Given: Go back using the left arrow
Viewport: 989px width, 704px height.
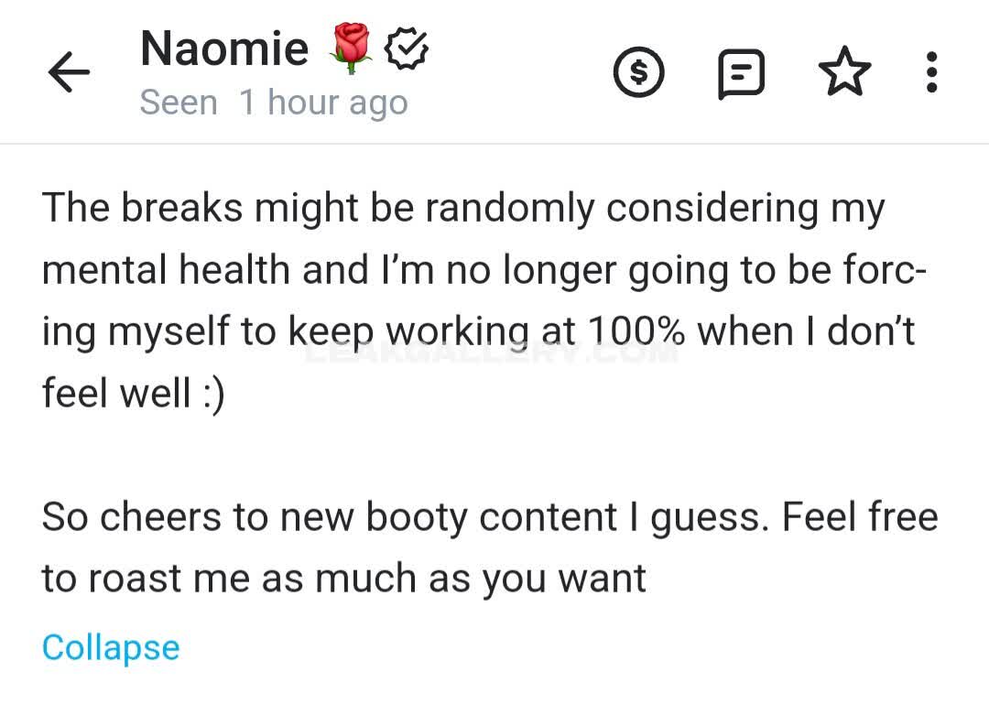Looking at the screenshot, I should point(69,72).
